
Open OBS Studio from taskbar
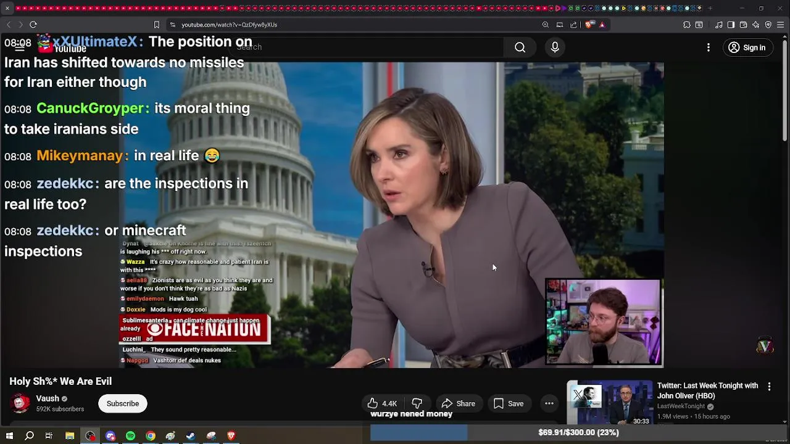coord(90,436)
